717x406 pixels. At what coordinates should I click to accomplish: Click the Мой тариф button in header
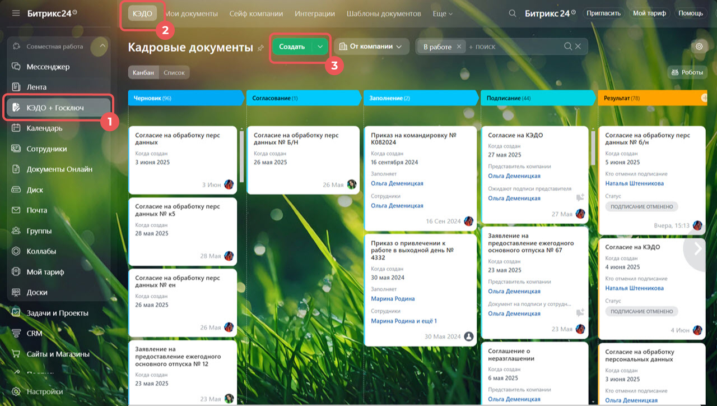coord(649,13)
